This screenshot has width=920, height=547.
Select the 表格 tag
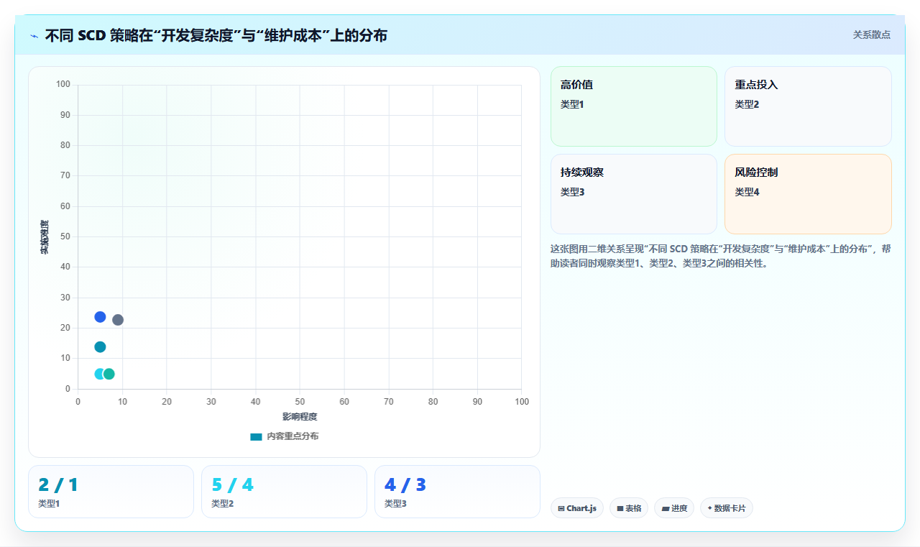click(629, 508)
